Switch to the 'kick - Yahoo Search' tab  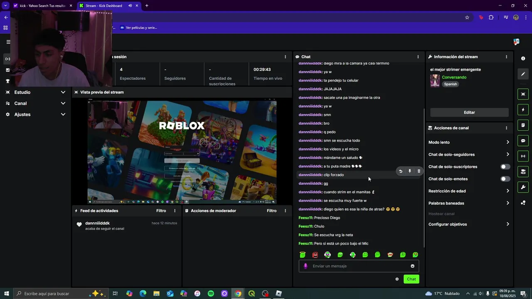[x=42, y=6]
